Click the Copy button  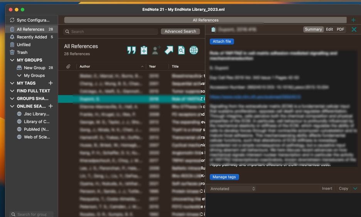coord(344,188)
